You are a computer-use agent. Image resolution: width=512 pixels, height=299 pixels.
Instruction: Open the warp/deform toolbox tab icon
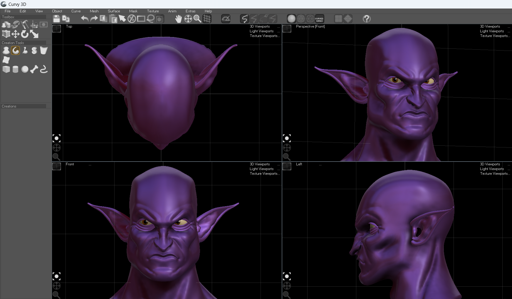coord(15,25)
